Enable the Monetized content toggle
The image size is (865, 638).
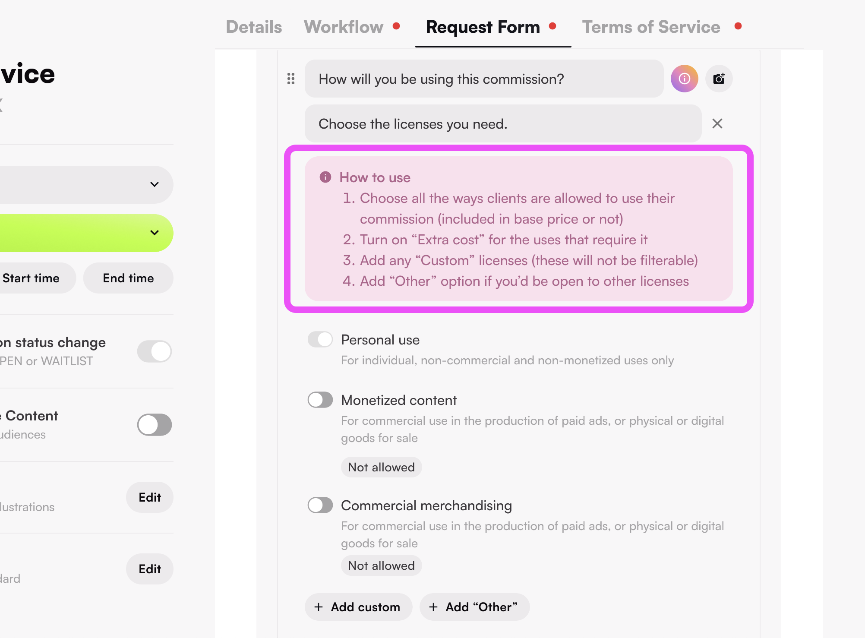[320, 400]
